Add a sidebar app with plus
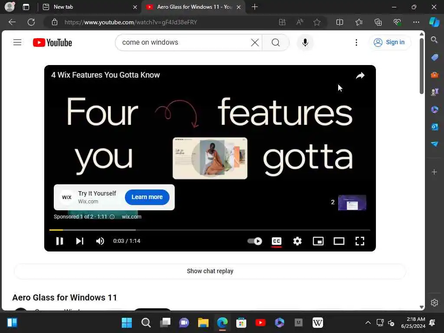The image size is (444, 333). (x=434, y=172)
